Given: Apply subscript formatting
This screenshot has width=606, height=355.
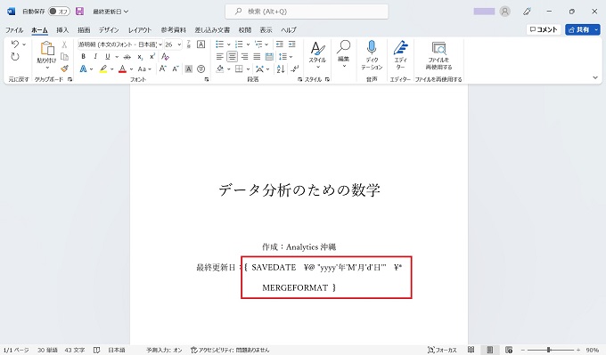Looking at the screenshot, I should 140,57.
